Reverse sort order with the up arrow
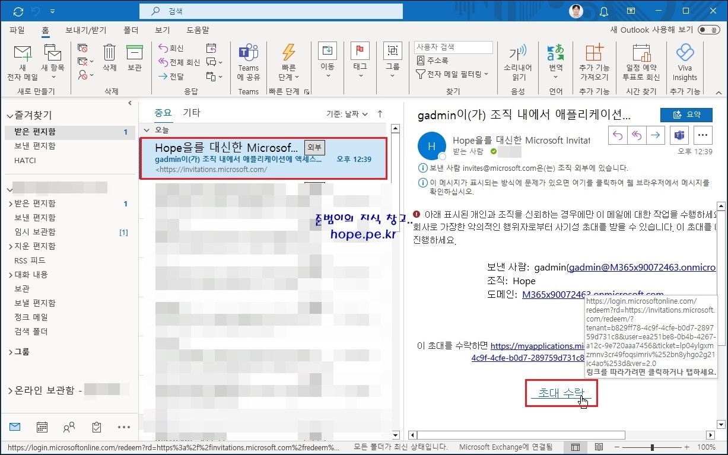 [380, 114]
